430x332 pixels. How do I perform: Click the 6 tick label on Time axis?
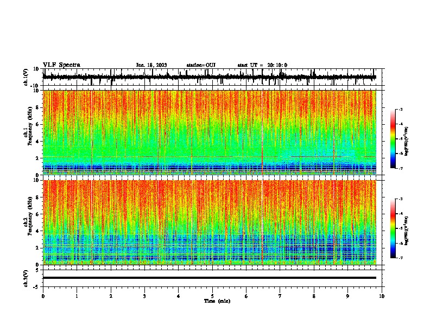point(246,296)
